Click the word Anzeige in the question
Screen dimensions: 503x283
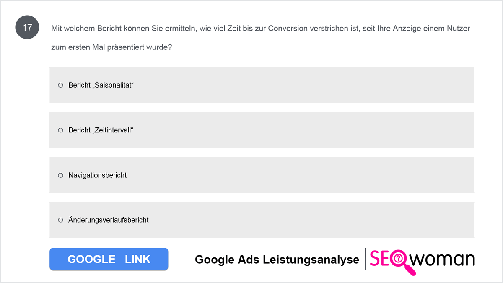click(x=403, y=29)
